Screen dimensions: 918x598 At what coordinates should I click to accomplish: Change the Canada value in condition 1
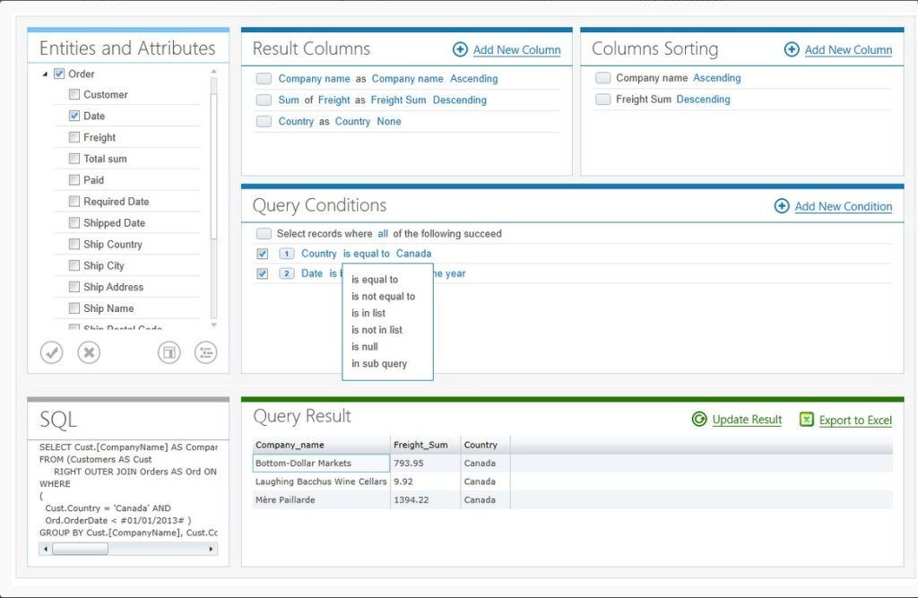coord(413,254)
